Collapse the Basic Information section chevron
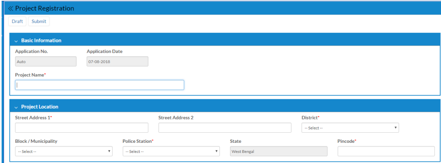The height and width of the screenshot is (163, 441). pyautogui.click(x=16, y=41)
